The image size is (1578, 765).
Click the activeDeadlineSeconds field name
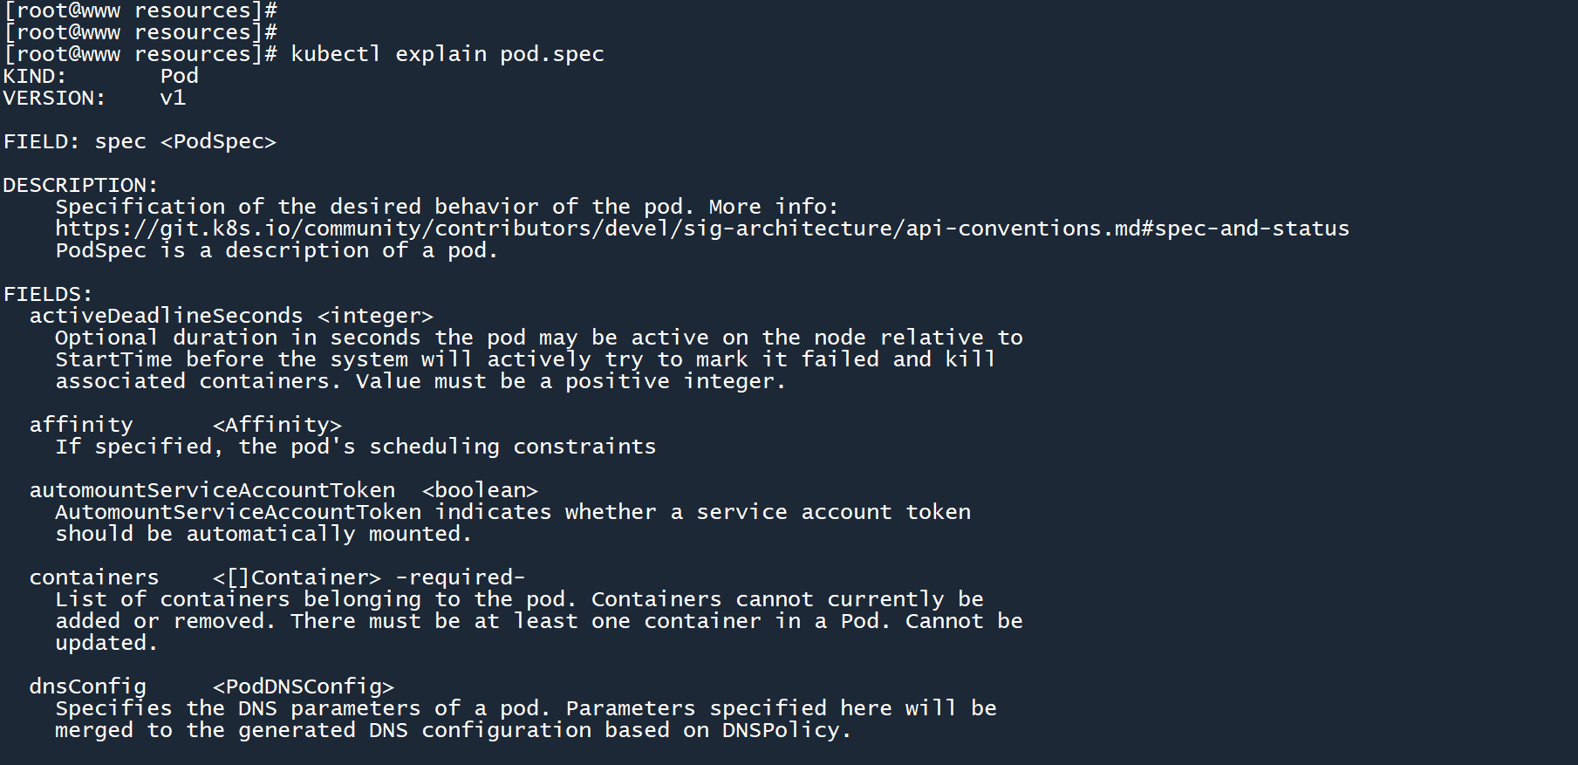[166, 316]
